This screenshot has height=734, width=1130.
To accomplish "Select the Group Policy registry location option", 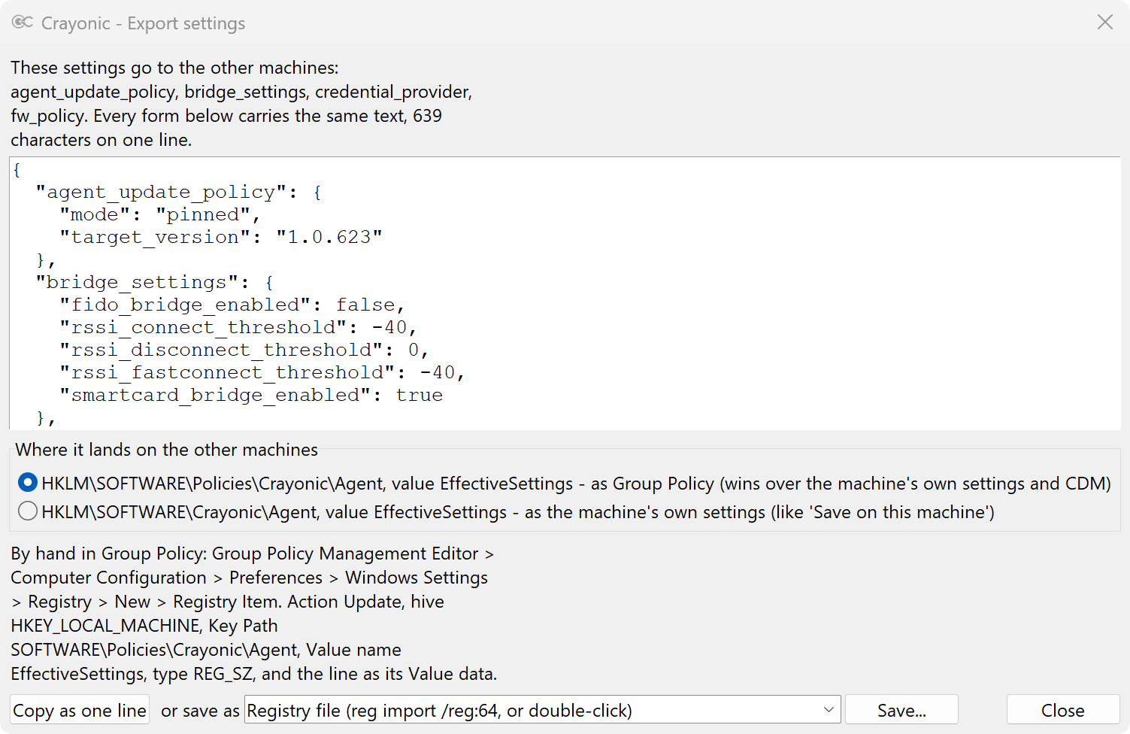I will (564, 484).
